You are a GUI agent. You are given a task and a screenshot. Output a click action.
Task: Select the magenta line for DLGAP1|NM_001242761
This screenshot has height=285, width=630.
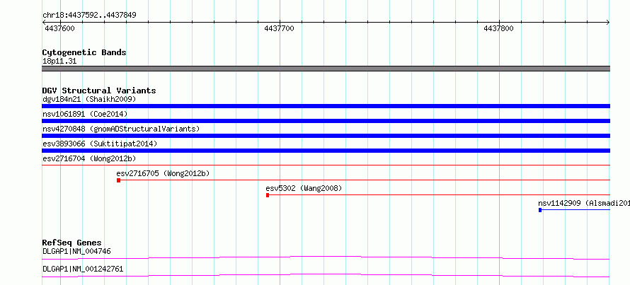pyautogui.click(x=326, y=275)
